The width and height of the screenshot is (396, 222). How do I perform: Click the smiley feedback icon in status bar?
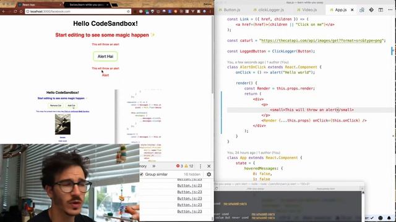click(381, 218)
